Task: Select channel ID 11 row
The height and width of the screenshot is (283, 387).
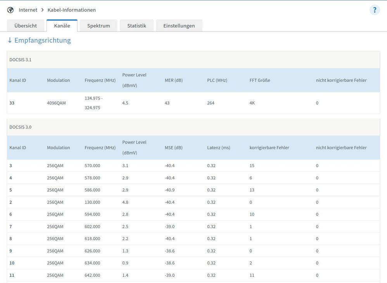Action: tap(12, 275)
